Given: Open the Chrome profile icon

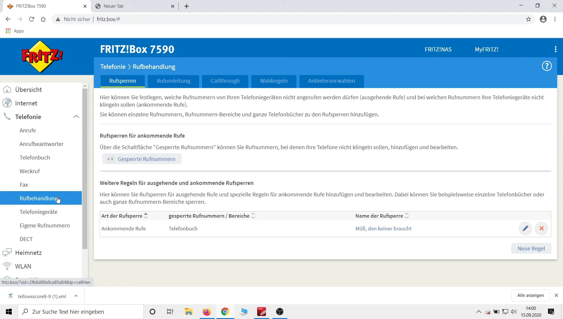Looking at the screenshot, I should [543, 19].
